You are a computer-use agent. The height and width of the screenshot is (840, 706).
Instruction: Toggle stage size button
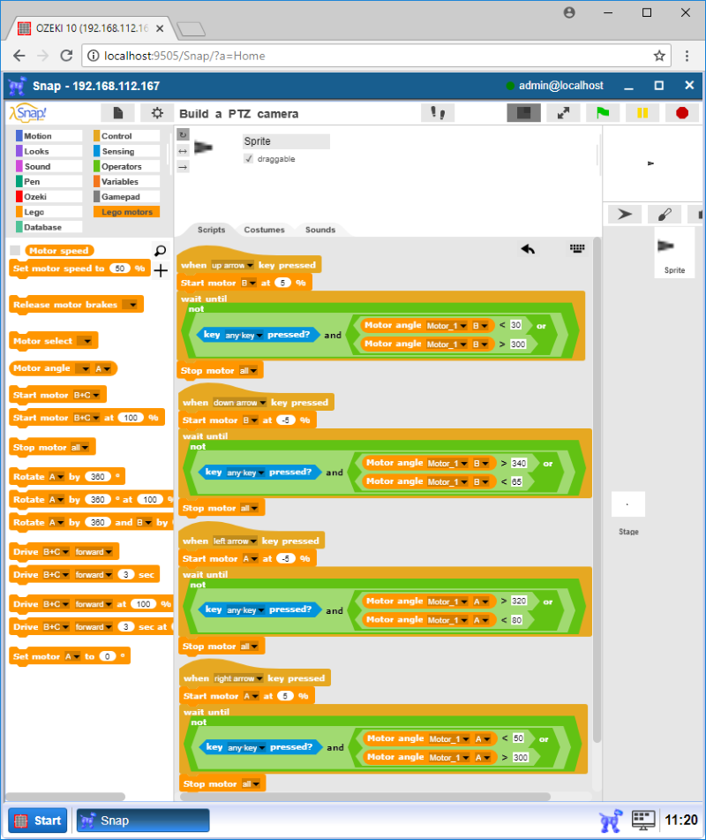tap(523, 113)
